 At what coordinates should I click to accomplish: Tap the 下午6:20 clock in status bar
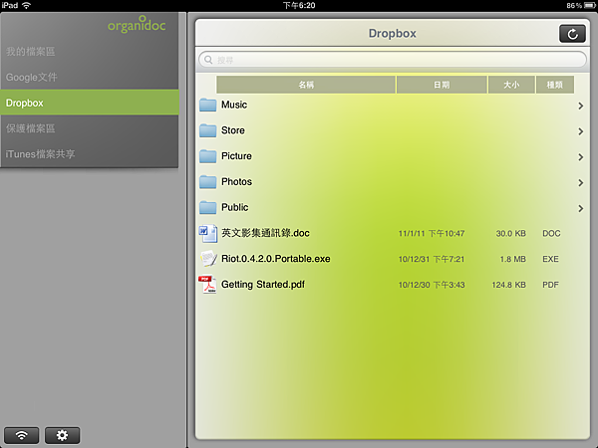[299, 5]
